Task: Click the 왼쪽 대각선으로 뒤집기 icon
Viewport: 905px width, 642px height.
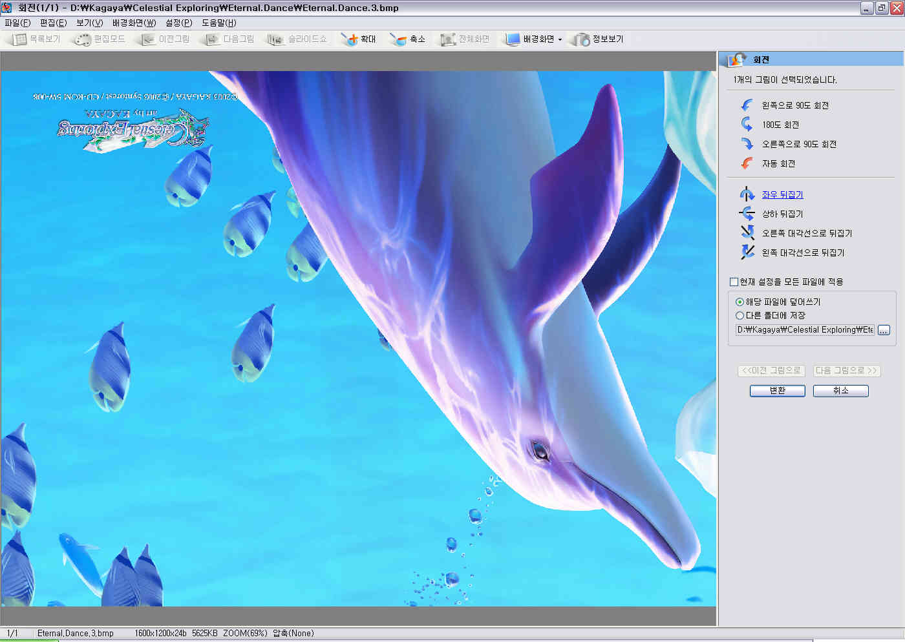Action: coord(747,252)
